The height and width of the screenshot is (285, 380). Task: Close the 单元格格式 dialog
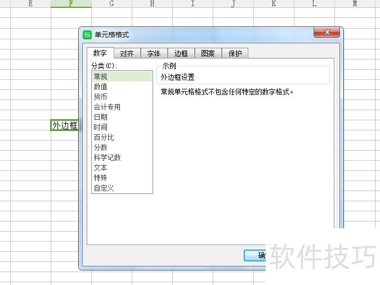tap(327, 32)
